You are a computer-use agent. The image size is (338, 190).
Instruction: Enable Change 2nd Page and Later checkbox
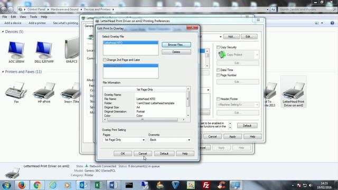tap(105, 60)
